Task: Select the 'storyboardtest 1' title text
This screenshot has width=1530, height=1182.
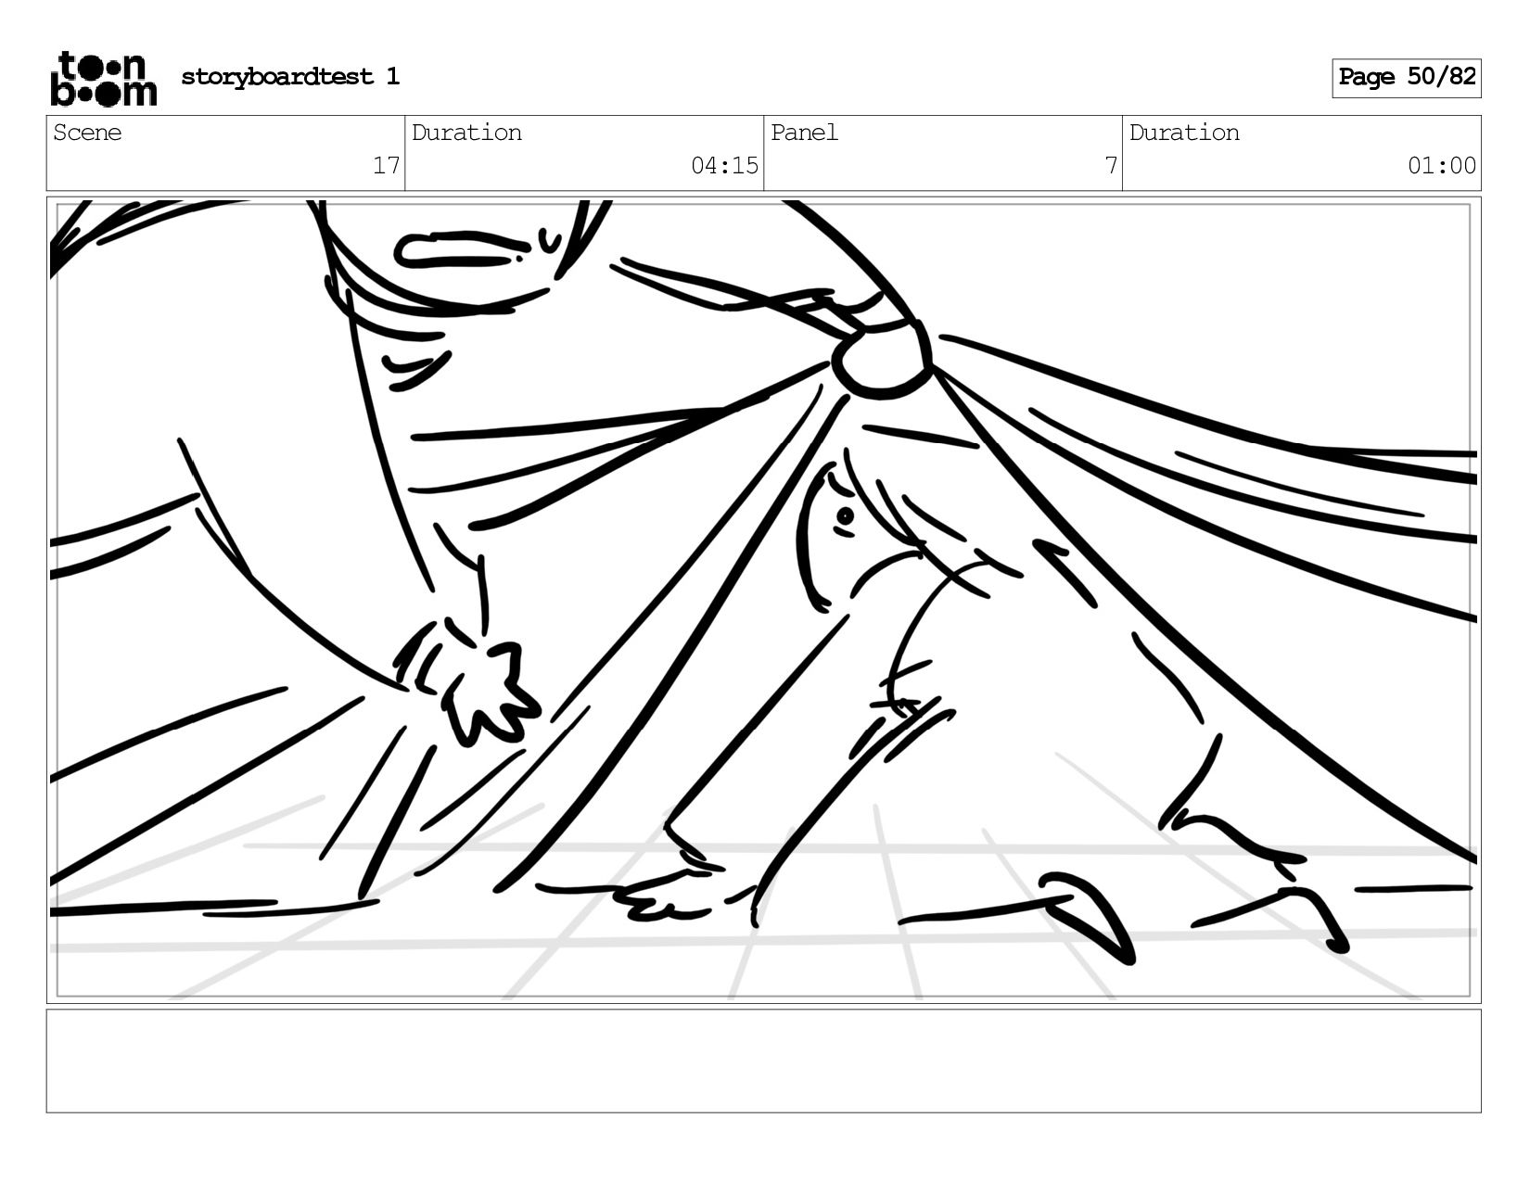Action: (290, 77)
